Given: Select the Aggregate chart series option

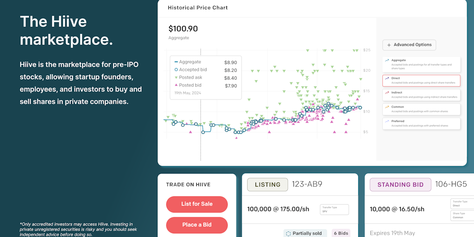Looking at the screenshot, I should 421,63.
